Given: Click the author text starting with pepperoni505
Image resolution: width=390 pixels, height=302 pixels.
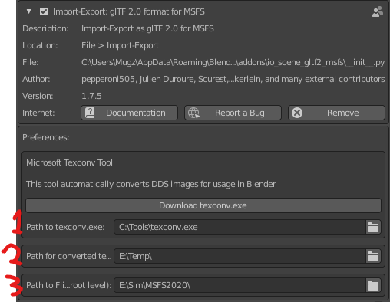Looking at the screenshot, I should tap(233, 79).
